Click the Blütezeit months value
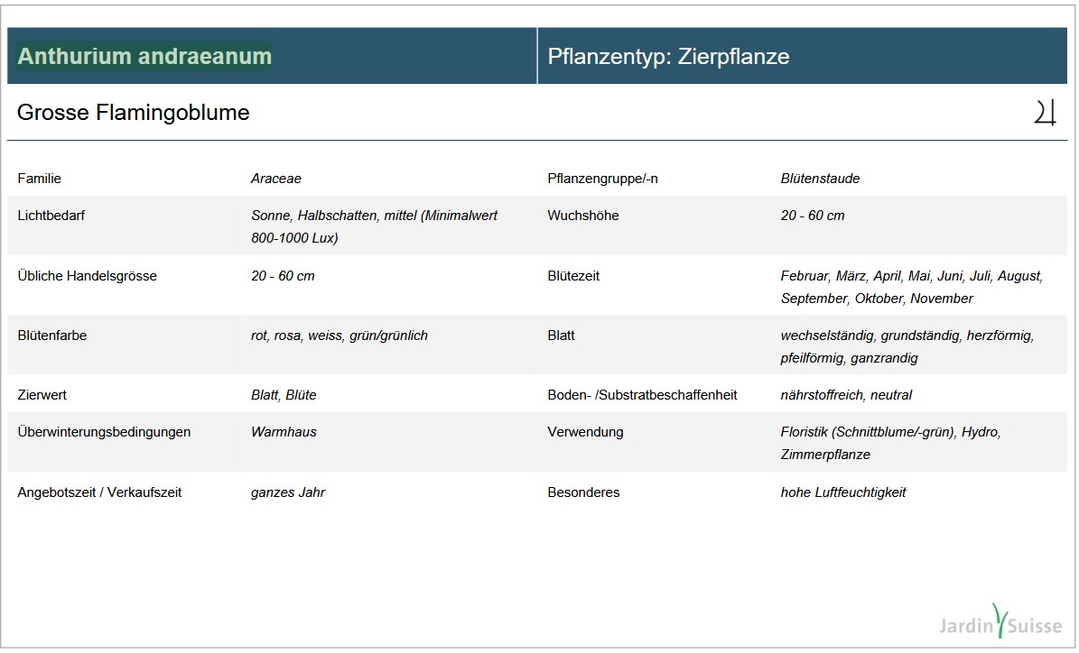The image size is (1079, 653). click(911, 287)
